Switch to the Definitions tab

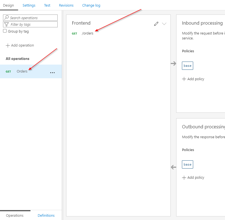(x=46, y=215)
